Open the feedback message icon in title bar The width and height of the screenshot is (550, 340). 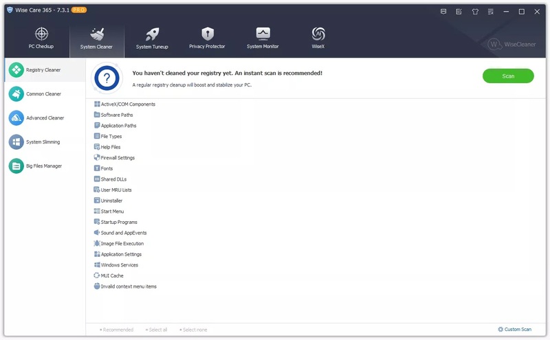tap(443, 12)
